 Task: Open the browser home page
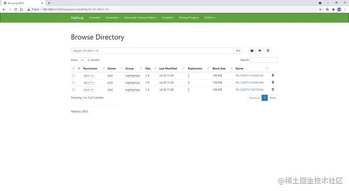21,9
